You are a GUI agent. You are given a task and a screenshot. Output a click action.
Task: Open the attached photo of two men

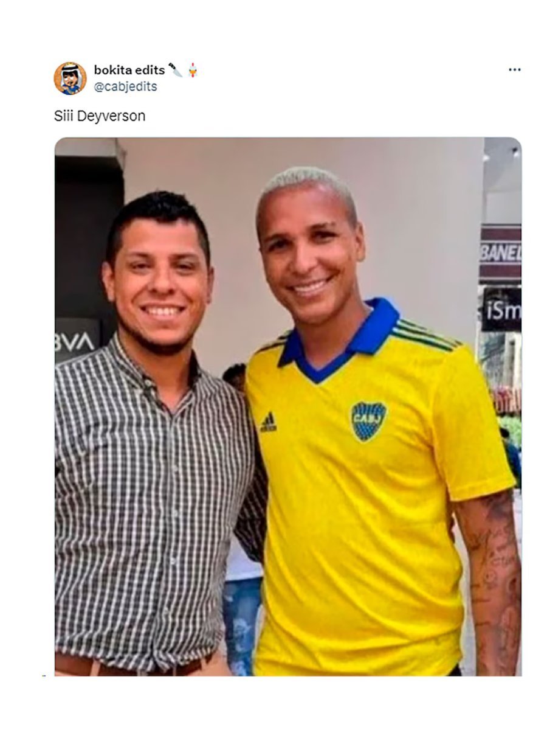(288, 406)
